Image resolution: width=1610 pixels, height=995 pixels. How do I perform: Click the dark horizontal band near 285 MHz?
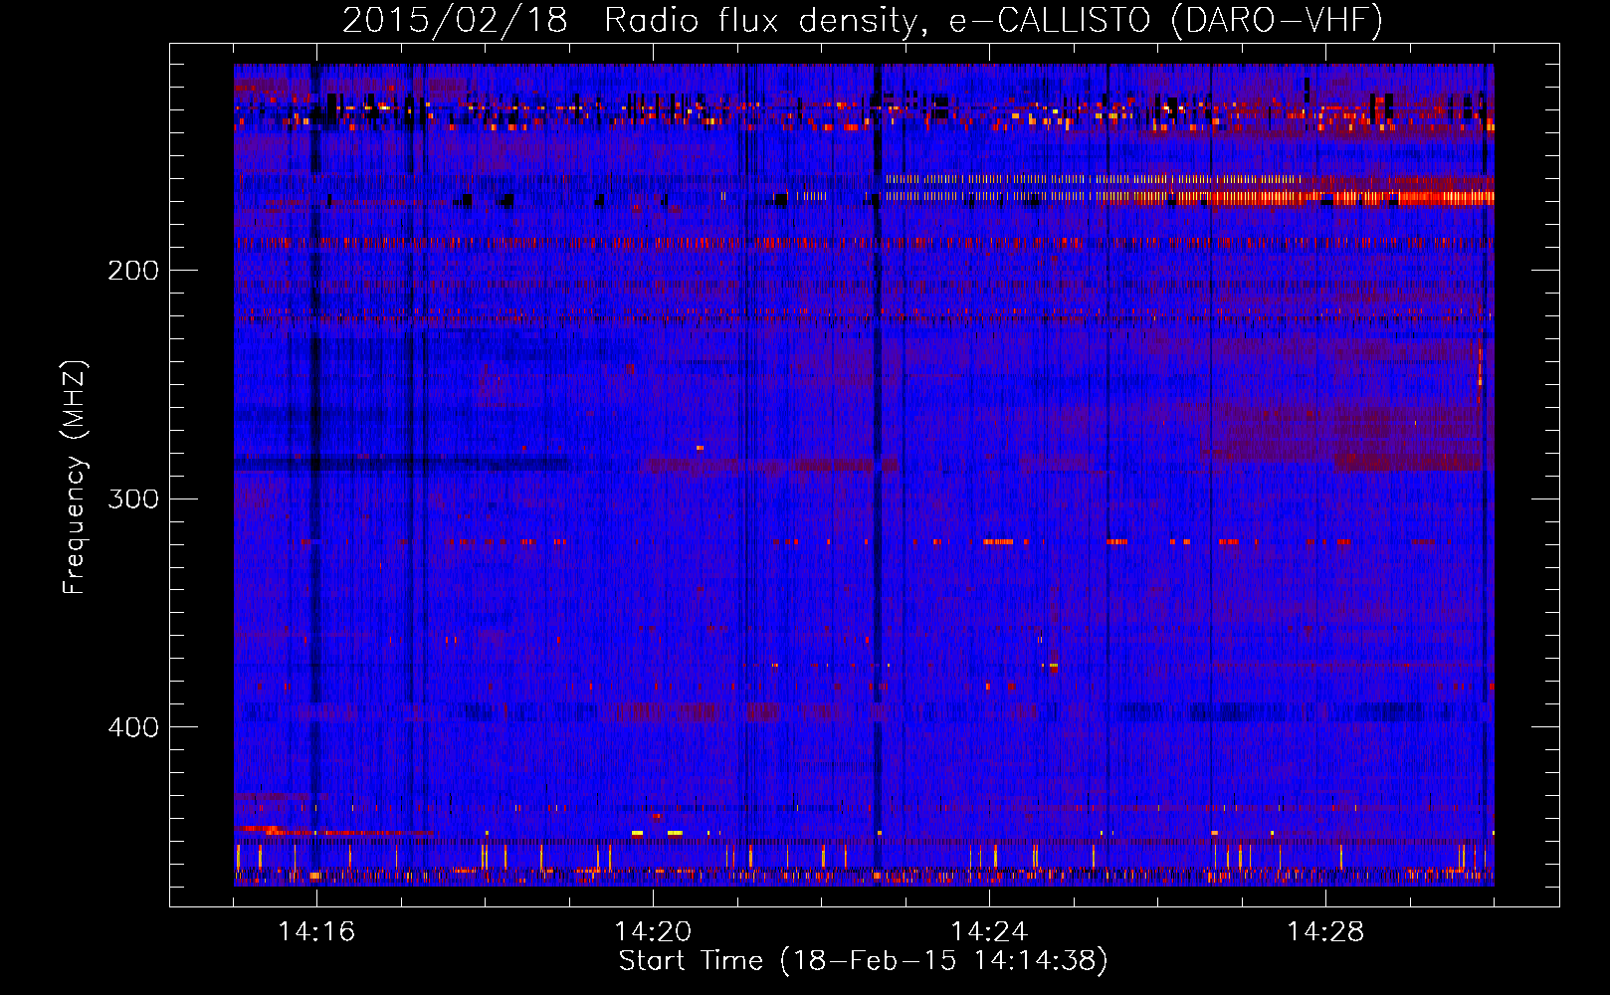point(403,463)
